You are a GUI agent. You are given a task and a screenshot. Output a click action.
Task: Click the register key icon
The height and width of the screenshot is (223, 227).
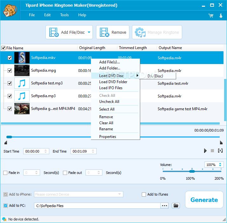click(221, 16)
